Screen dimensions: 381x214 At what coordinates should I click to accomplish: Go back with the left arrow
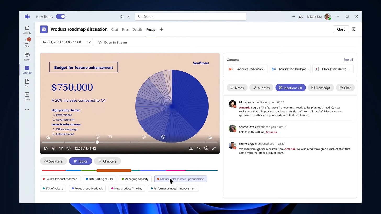click(121, 16)
